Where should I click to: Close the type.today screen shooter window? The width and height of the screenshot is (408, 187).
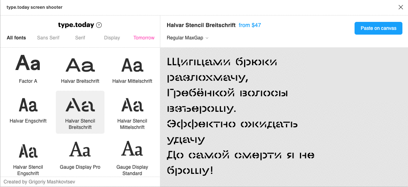pyautogui.click(x=401, y=7)
